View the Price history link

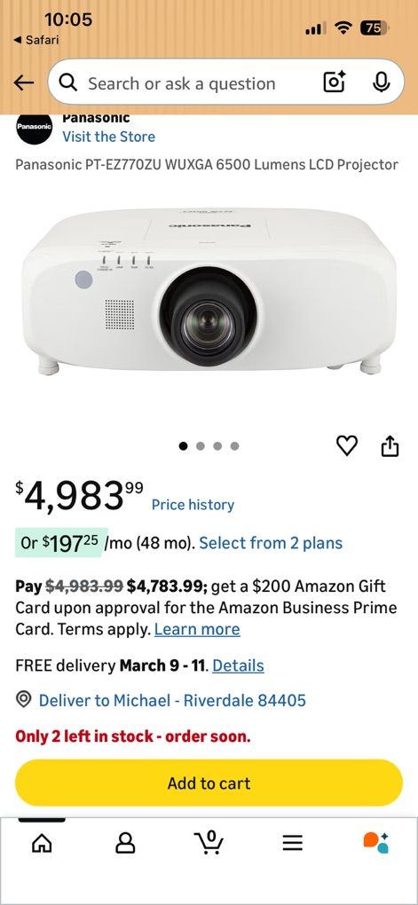point(193,505)
